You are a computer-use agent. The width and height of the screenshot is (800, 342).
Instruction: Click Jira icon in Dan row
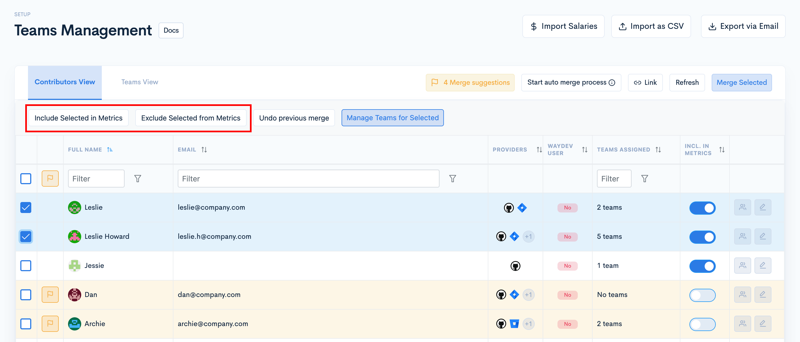pyautogui.click(x=514, y=295)
